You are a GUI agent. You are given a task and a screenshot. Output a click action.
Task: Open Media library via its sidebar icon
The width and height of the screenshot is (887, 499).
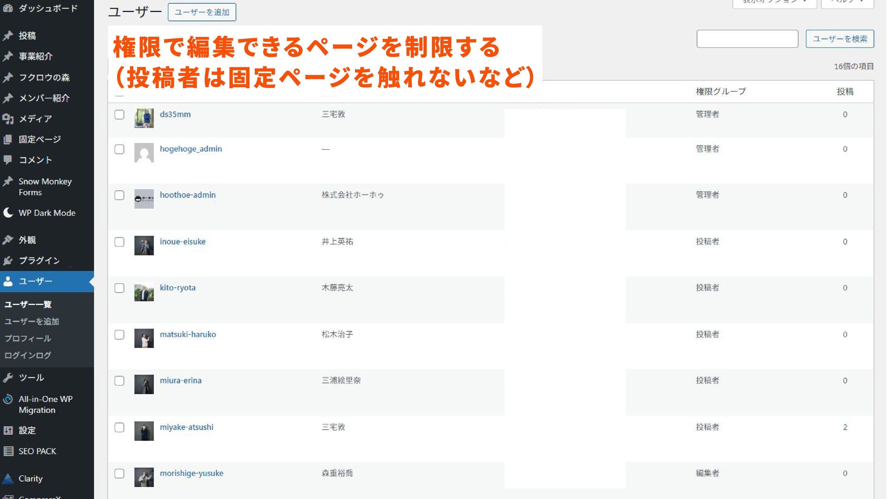click(8, 119)
